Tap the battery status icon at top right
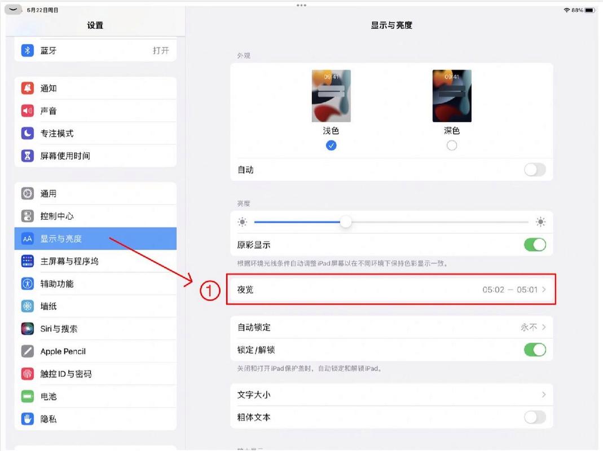This screenshot has width=603, height=451. 590,10
